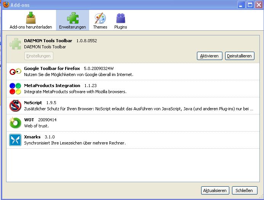Switch to the Erweiterungen tab
The width and height of the screenshot is (264, 200).
coord(72,20)
